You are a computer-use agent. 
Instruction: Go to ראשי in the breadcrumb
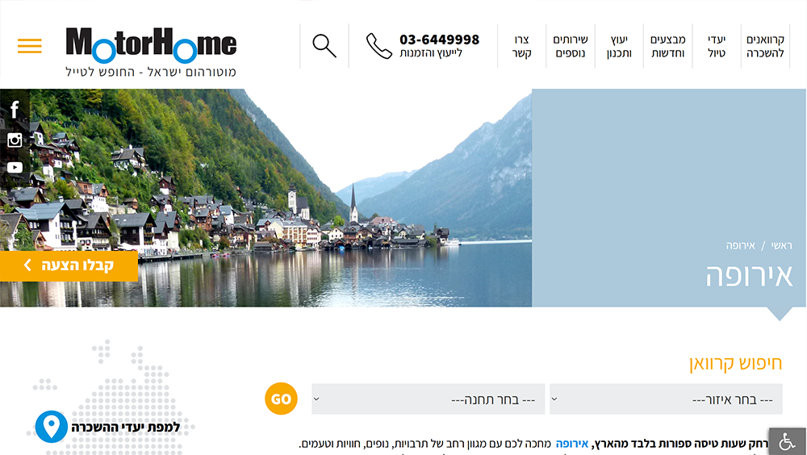click(x=781, y=245)
